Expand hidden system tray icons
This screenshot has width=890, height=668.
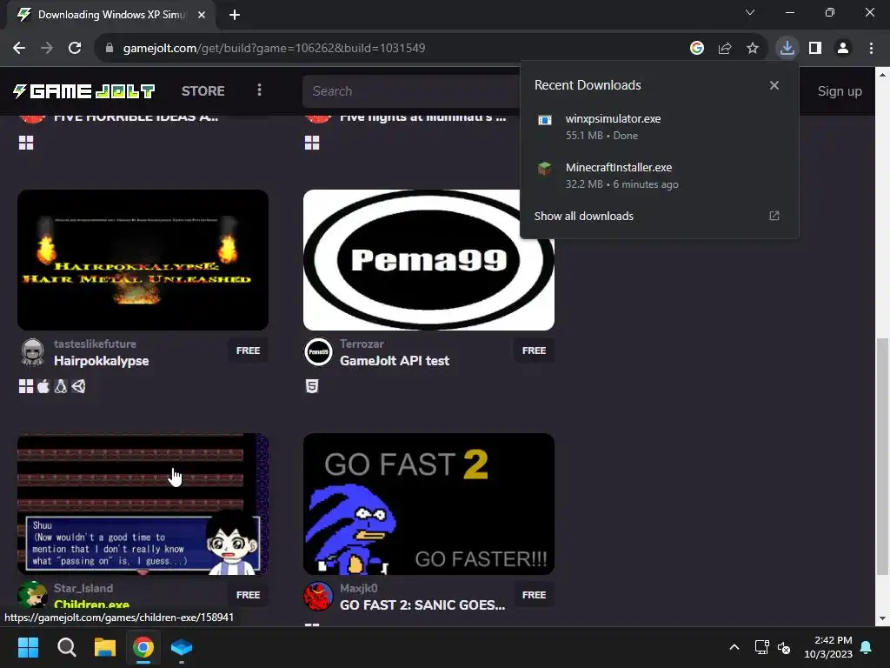tap(734, 647)
